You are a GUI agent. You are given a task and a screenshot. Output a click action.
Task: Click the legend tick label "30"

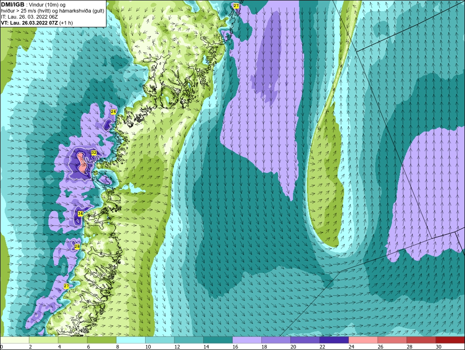438,347
